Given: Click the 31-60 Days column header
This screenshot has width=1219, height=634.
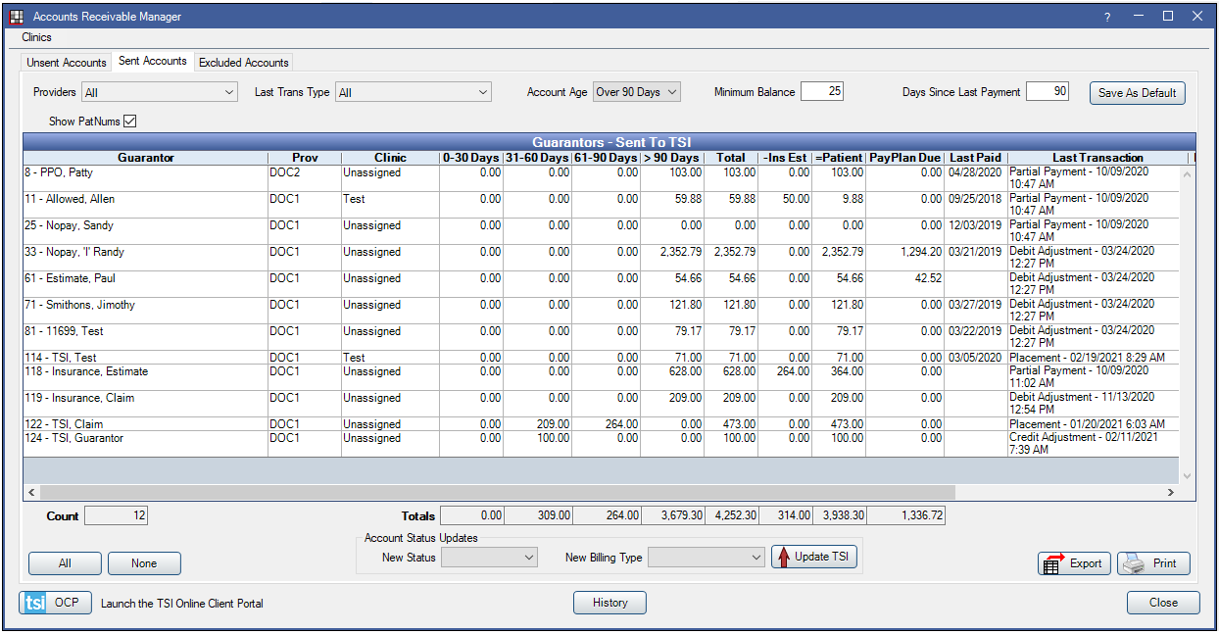Looking at the screenshot, I should (x=537, y=157).
